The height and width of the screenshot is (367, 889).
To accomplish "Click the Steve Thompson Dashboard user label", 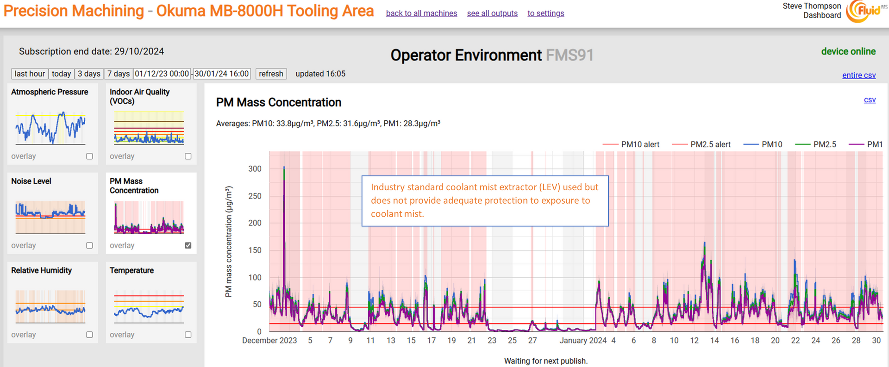I will 812,11.
